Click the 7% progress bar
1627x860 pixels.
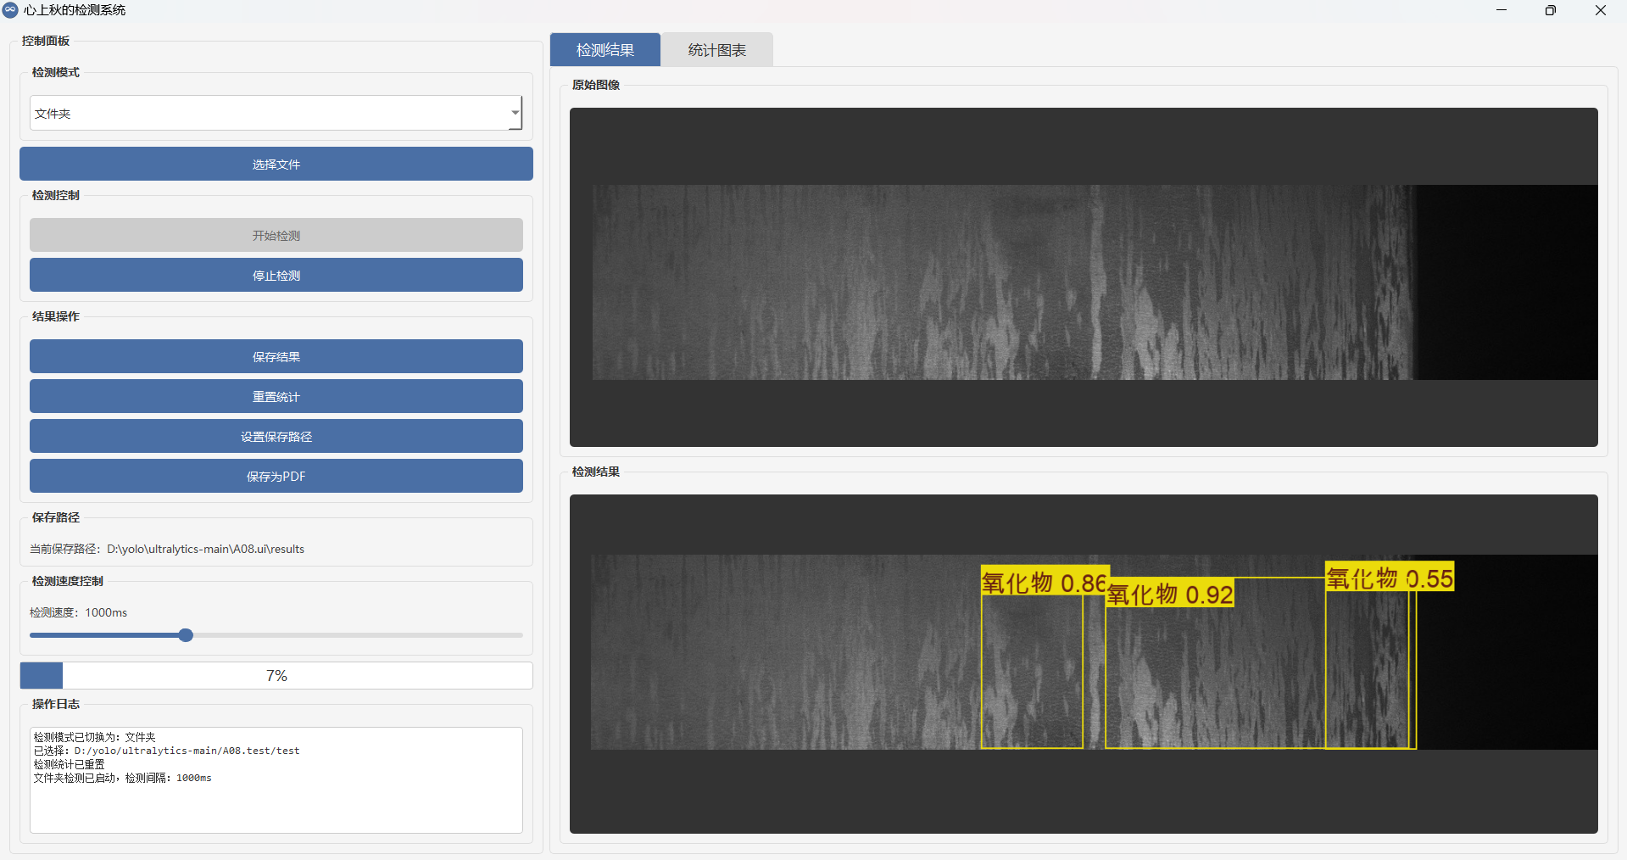(276, 676)
